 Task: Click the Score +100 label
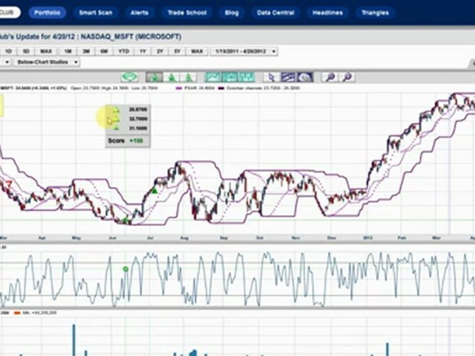pos(125,141)
